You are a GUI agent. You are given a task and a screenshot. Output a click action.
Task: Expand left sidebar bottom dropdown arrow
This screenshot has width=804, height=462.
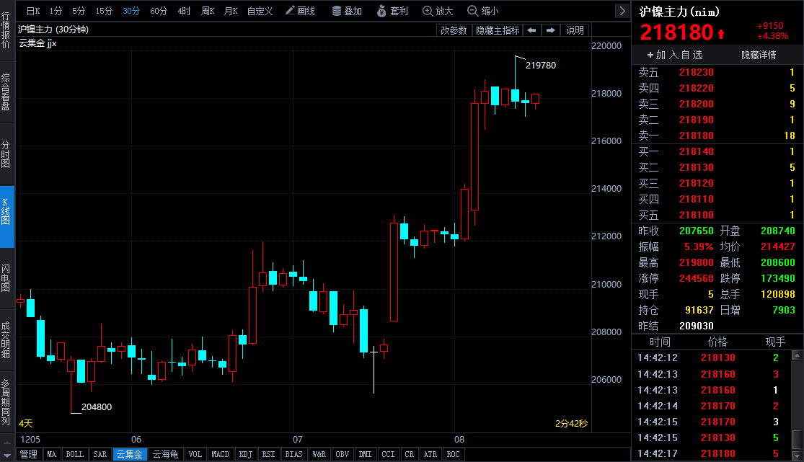coord(7,455)
